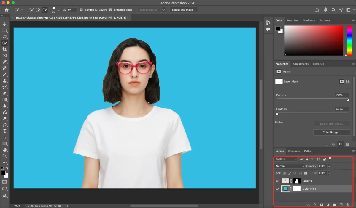Select the Quick Selection tool in the tools panel
This screenshot has width=356, height=208.
(x=4, y=43)
